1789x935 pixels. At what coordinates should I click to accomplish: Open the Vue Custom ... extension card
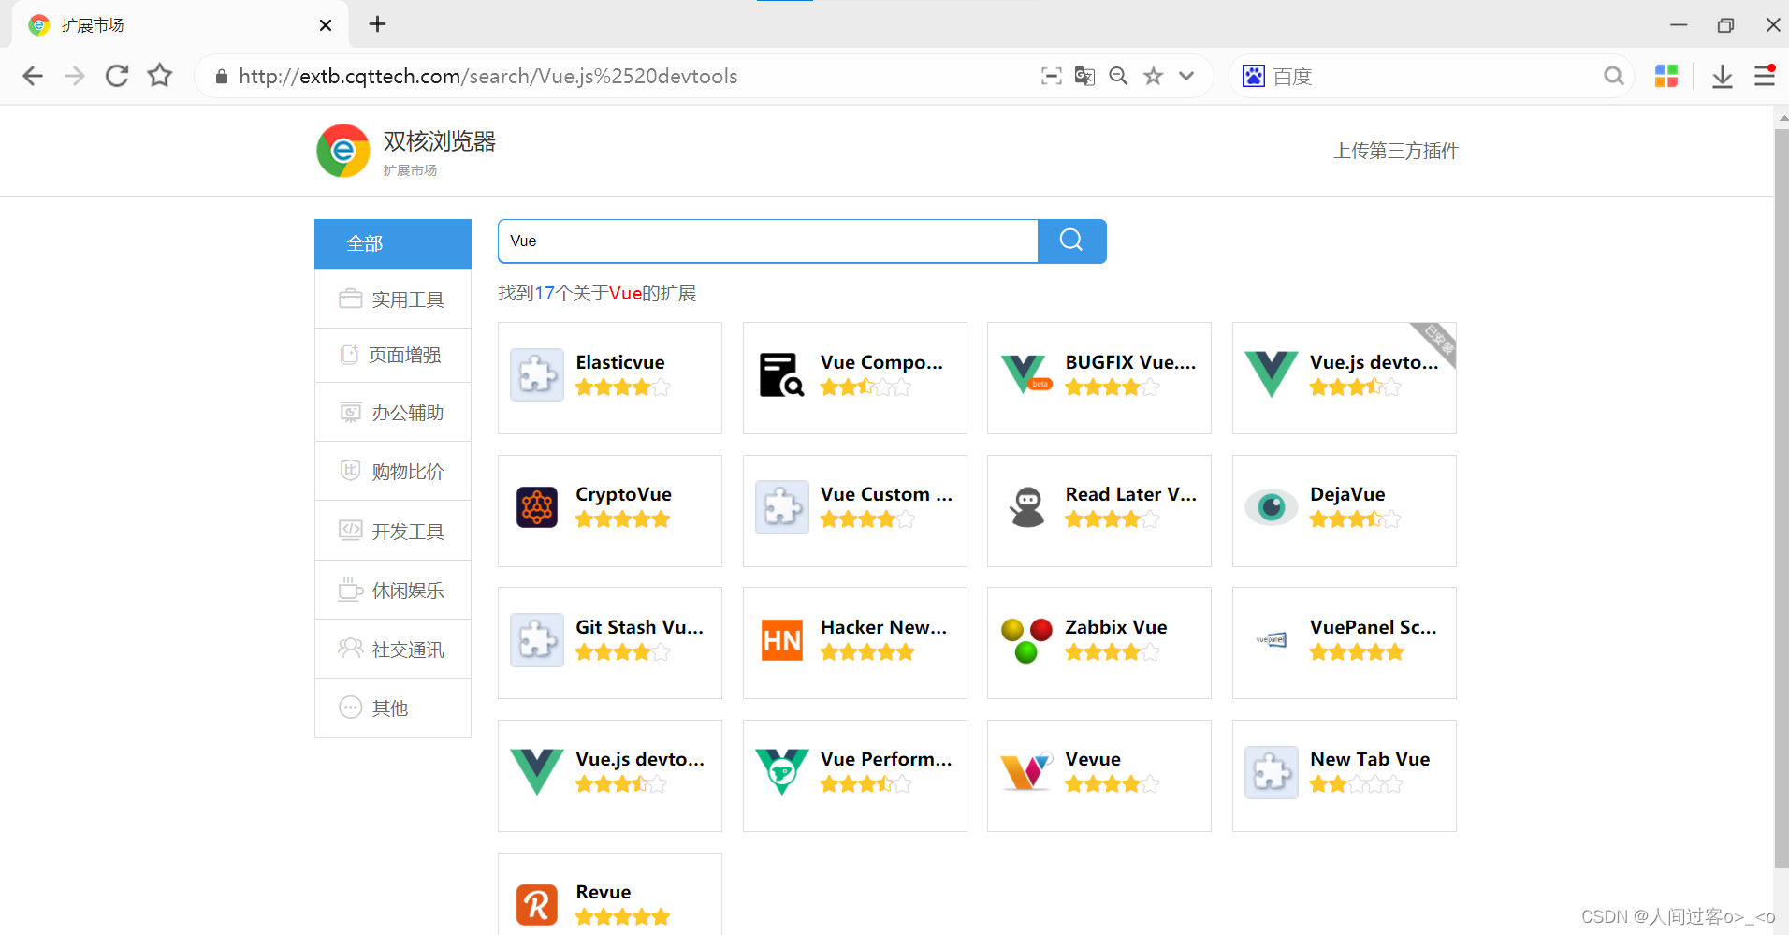855,511
